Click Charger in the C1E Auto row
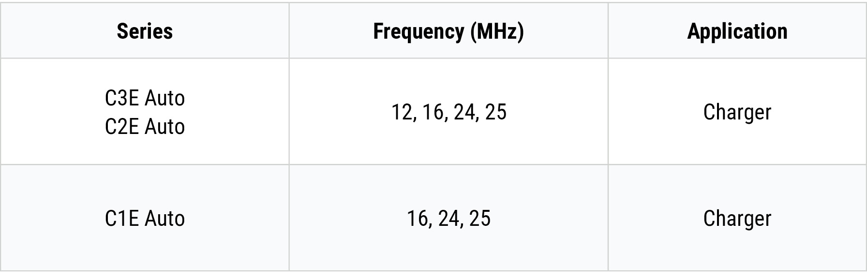The width and height of the screenshot is (867, 280). [737, 218]
